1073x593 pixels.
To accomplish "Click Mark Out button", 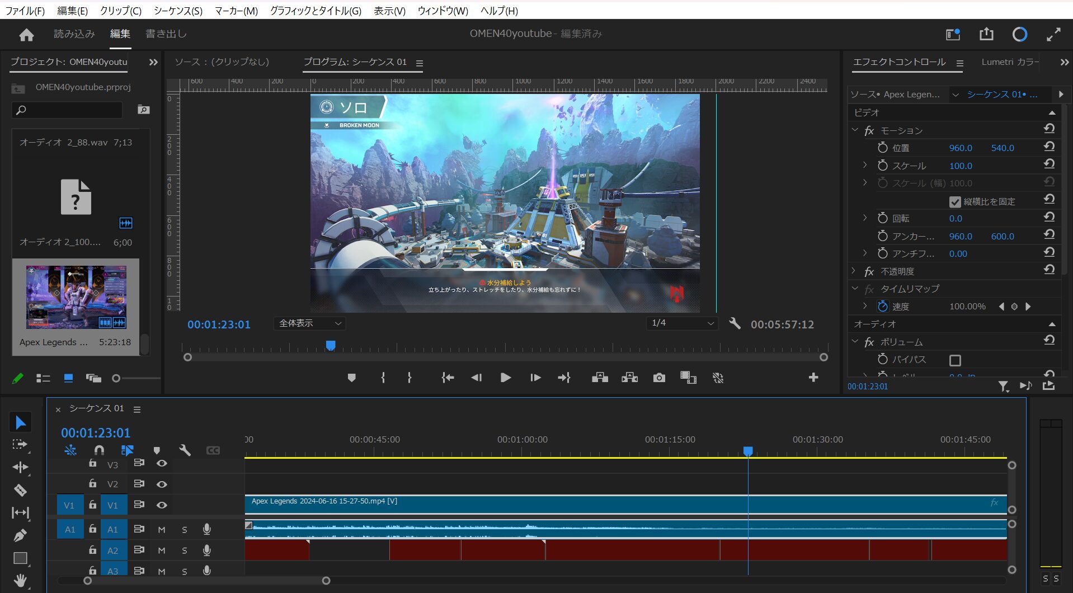I will [410, 378].
